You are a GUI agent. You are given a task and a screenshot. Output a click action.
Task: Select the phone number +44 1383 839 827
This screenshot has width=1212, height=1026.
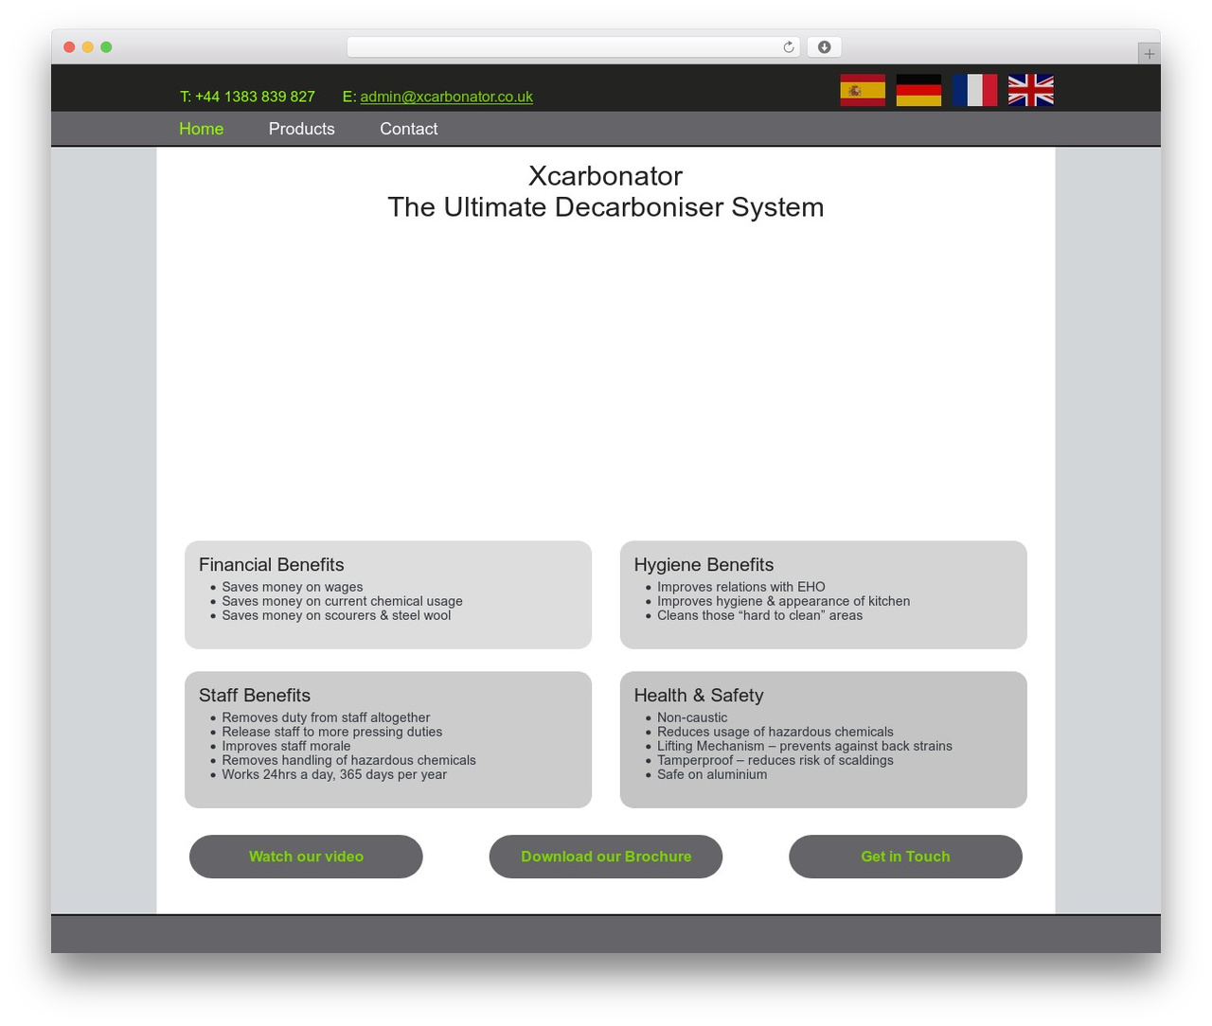point(255,97)
